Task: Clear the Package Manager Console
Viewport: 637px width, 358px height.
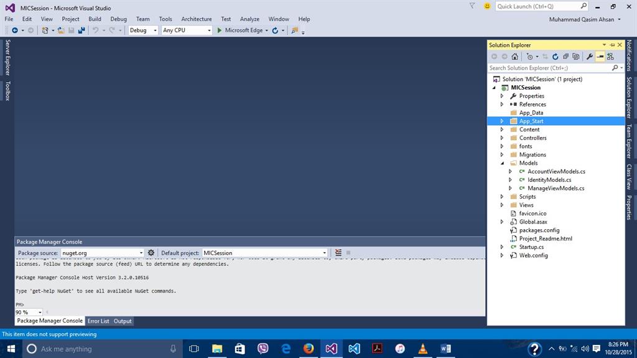Action: [338, 253]
